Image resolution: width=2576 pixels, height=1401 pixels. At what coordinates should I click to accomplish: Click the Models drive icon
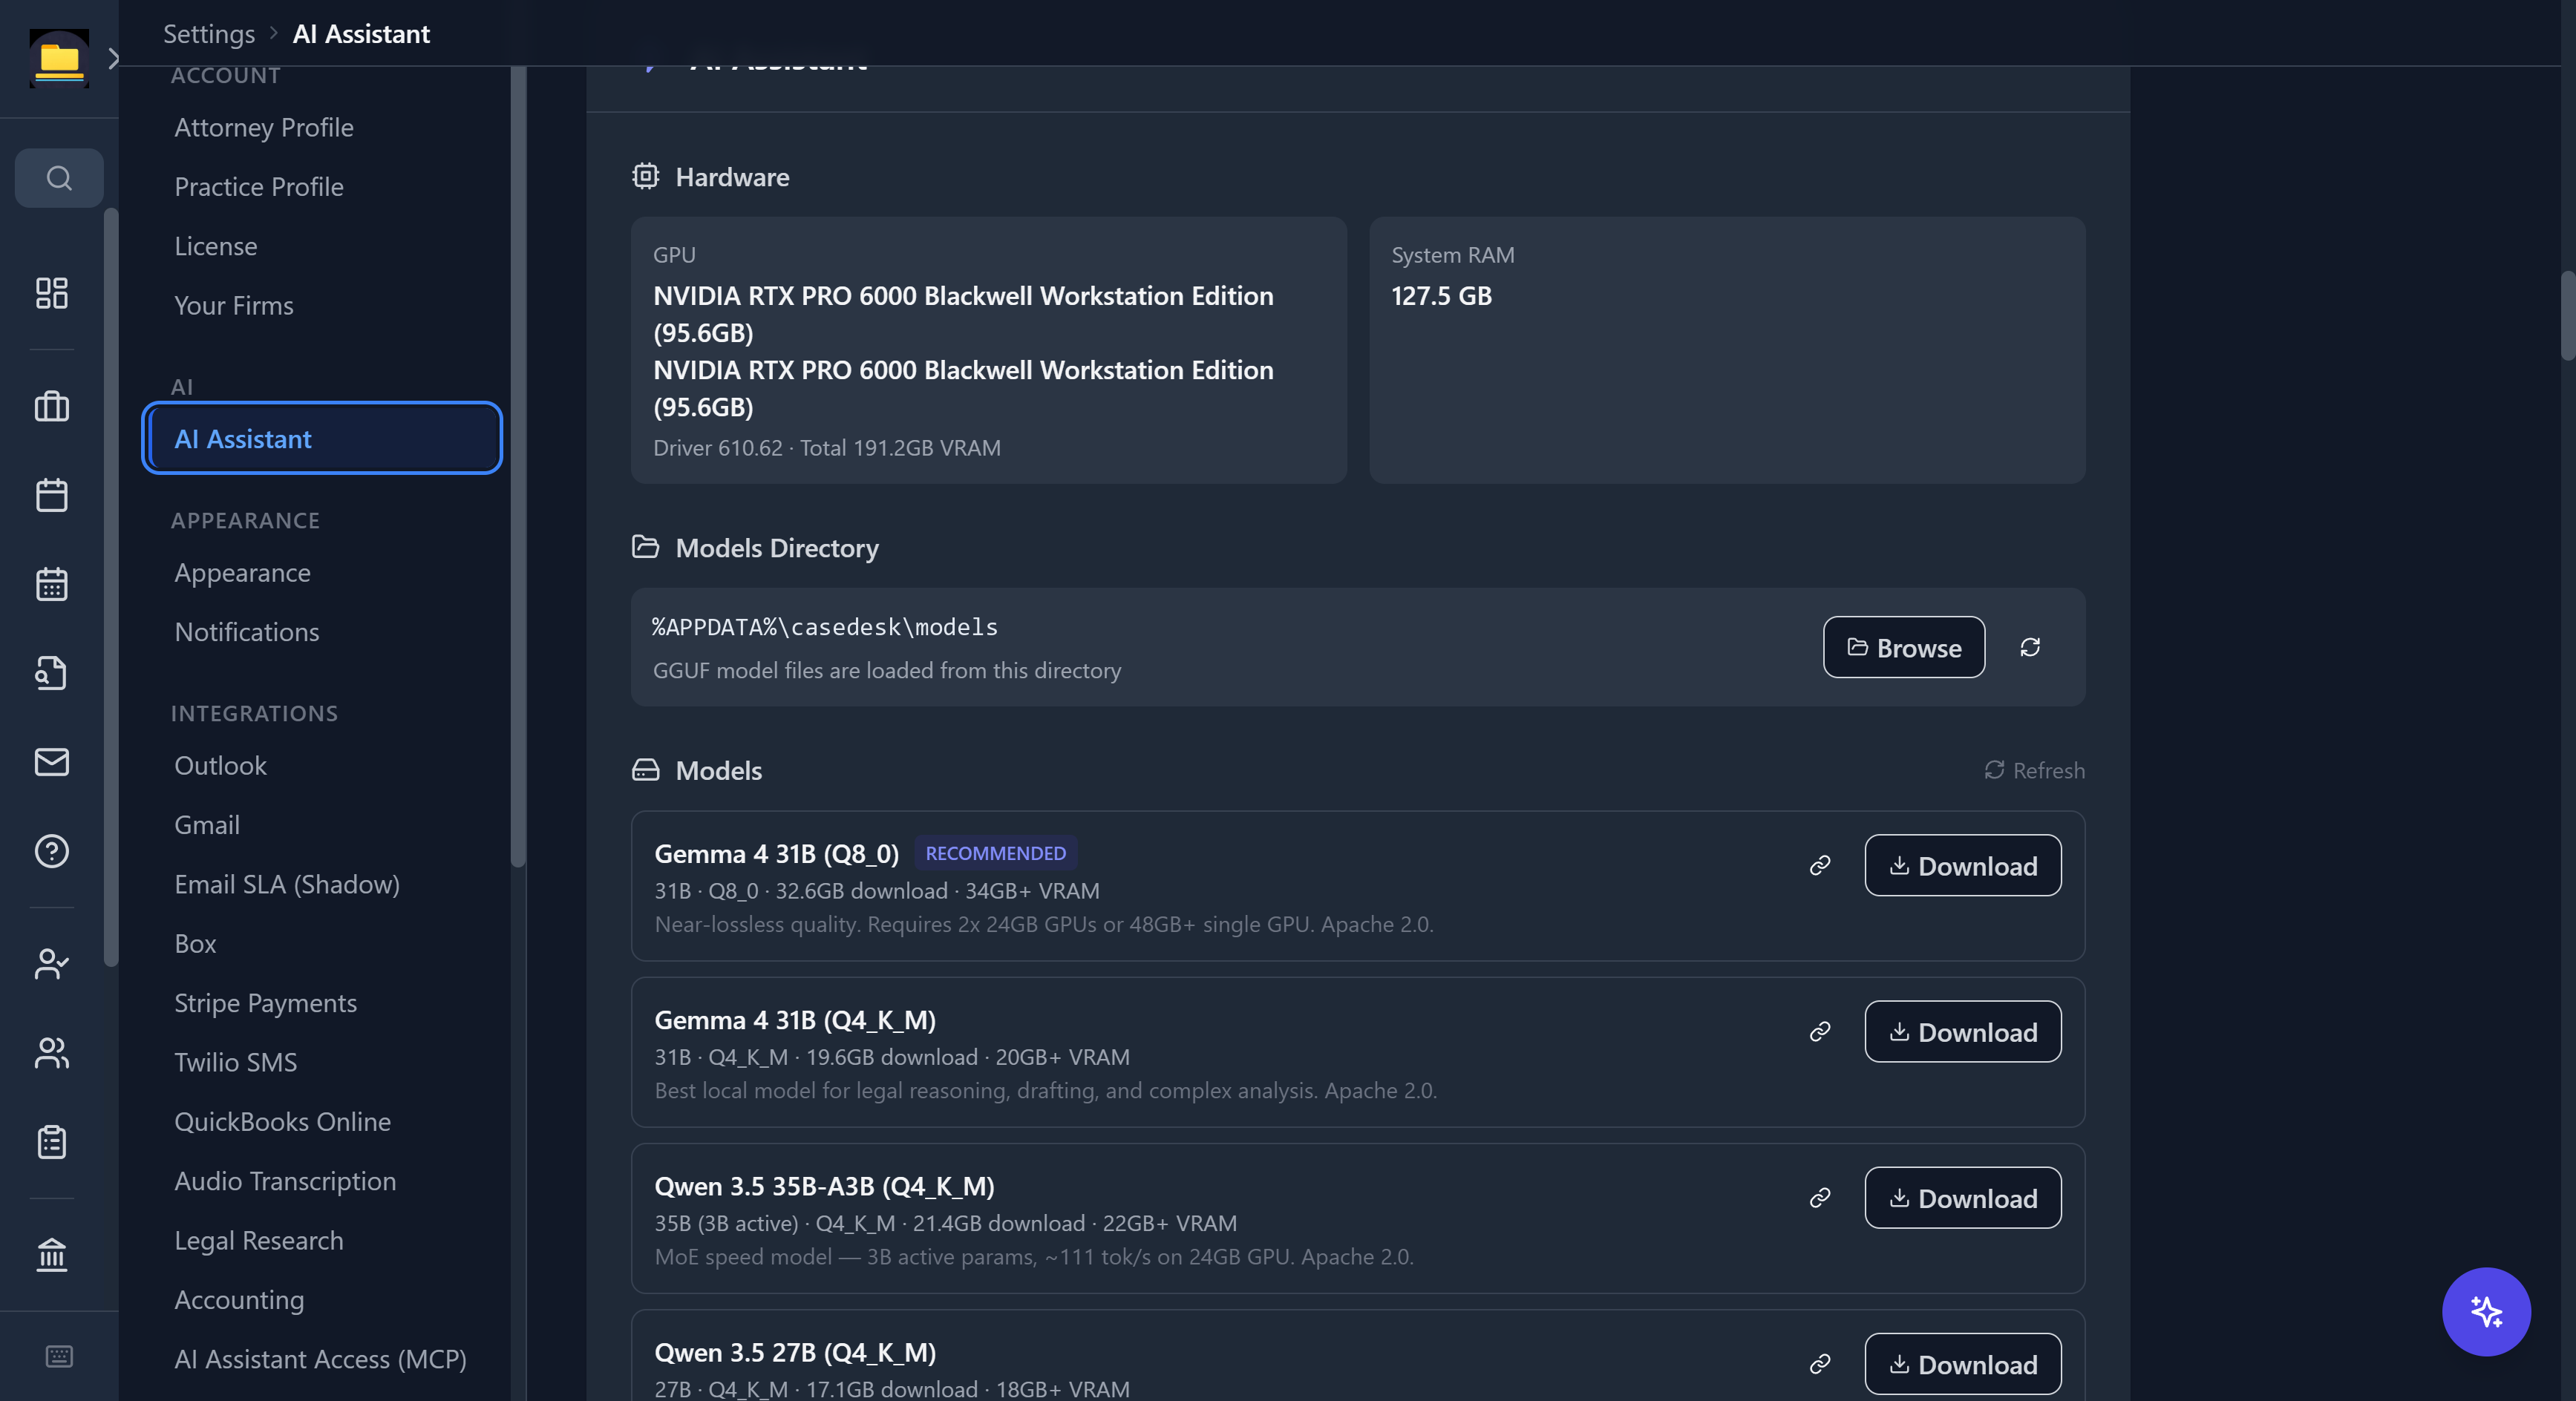click(646, 770)
